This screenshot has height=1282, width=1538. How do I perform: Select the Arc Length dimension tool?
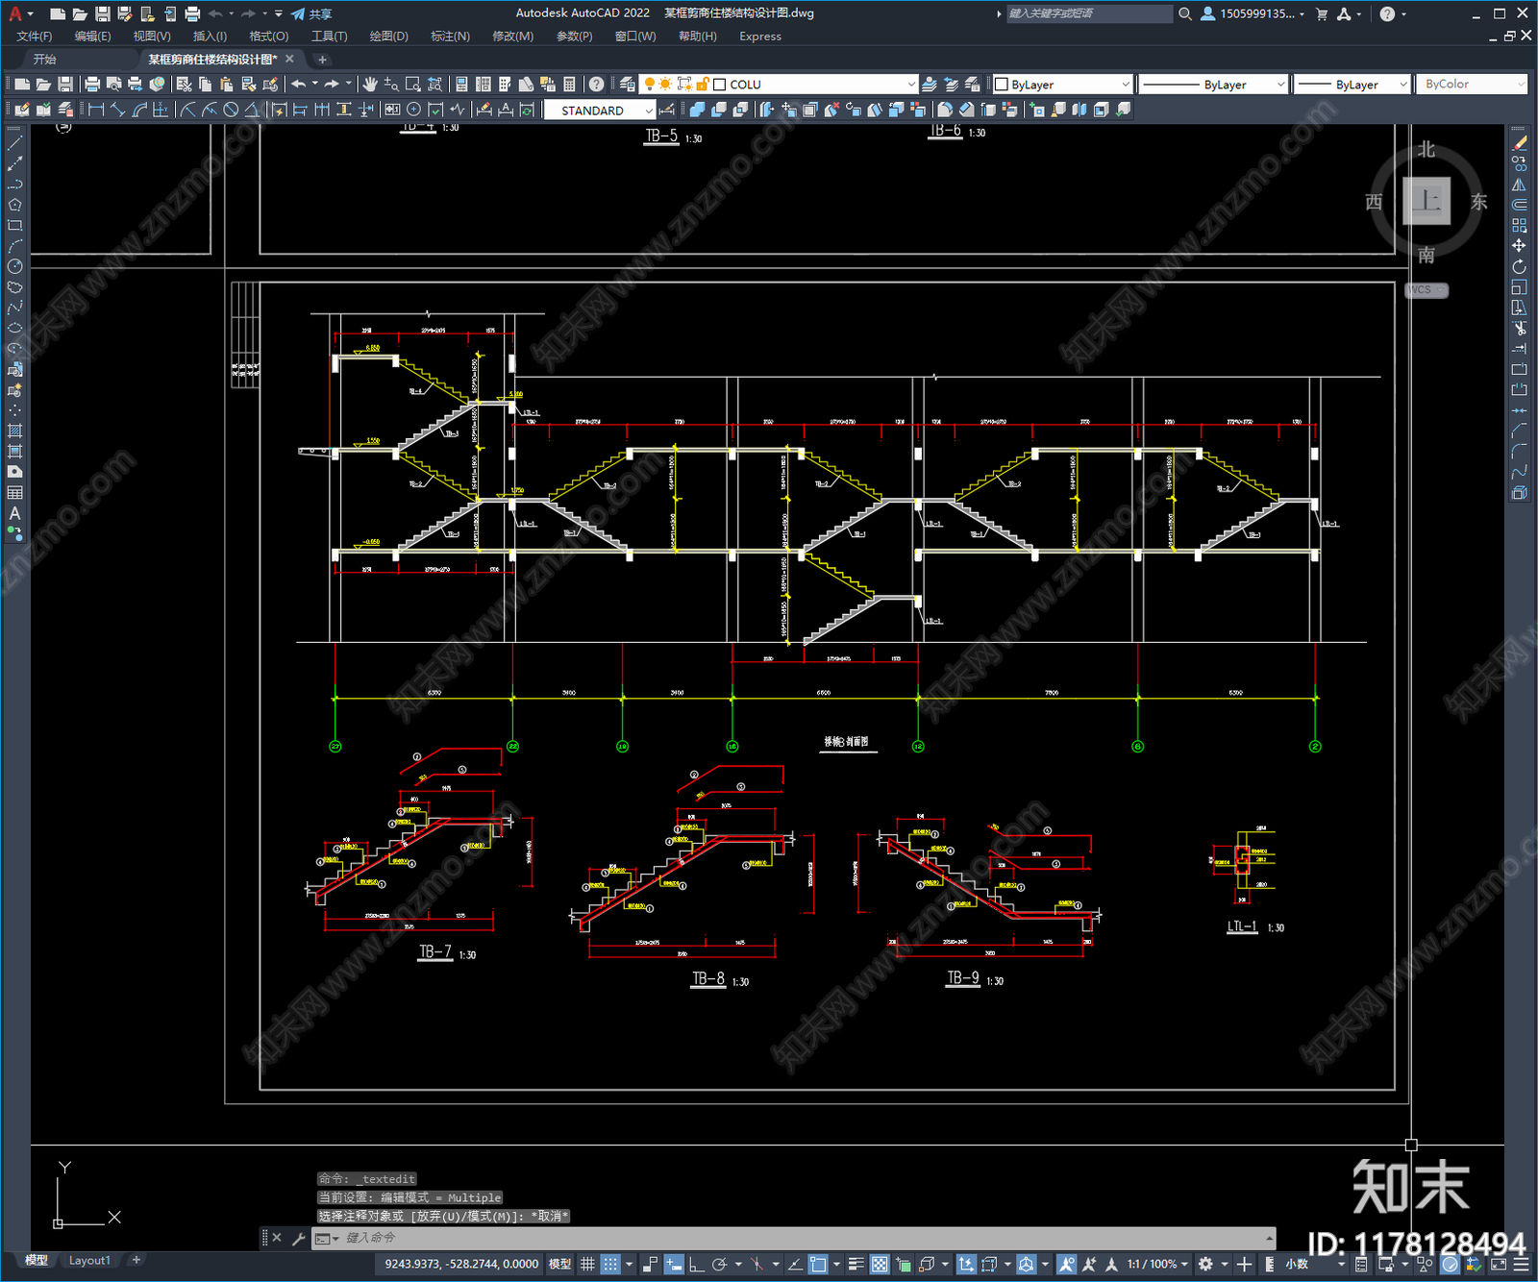(x=139, y=110)
